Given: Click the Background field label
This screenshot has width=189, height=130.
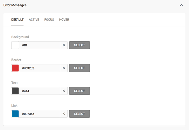Looking at the screenshot, I should [x=20, y=37].
